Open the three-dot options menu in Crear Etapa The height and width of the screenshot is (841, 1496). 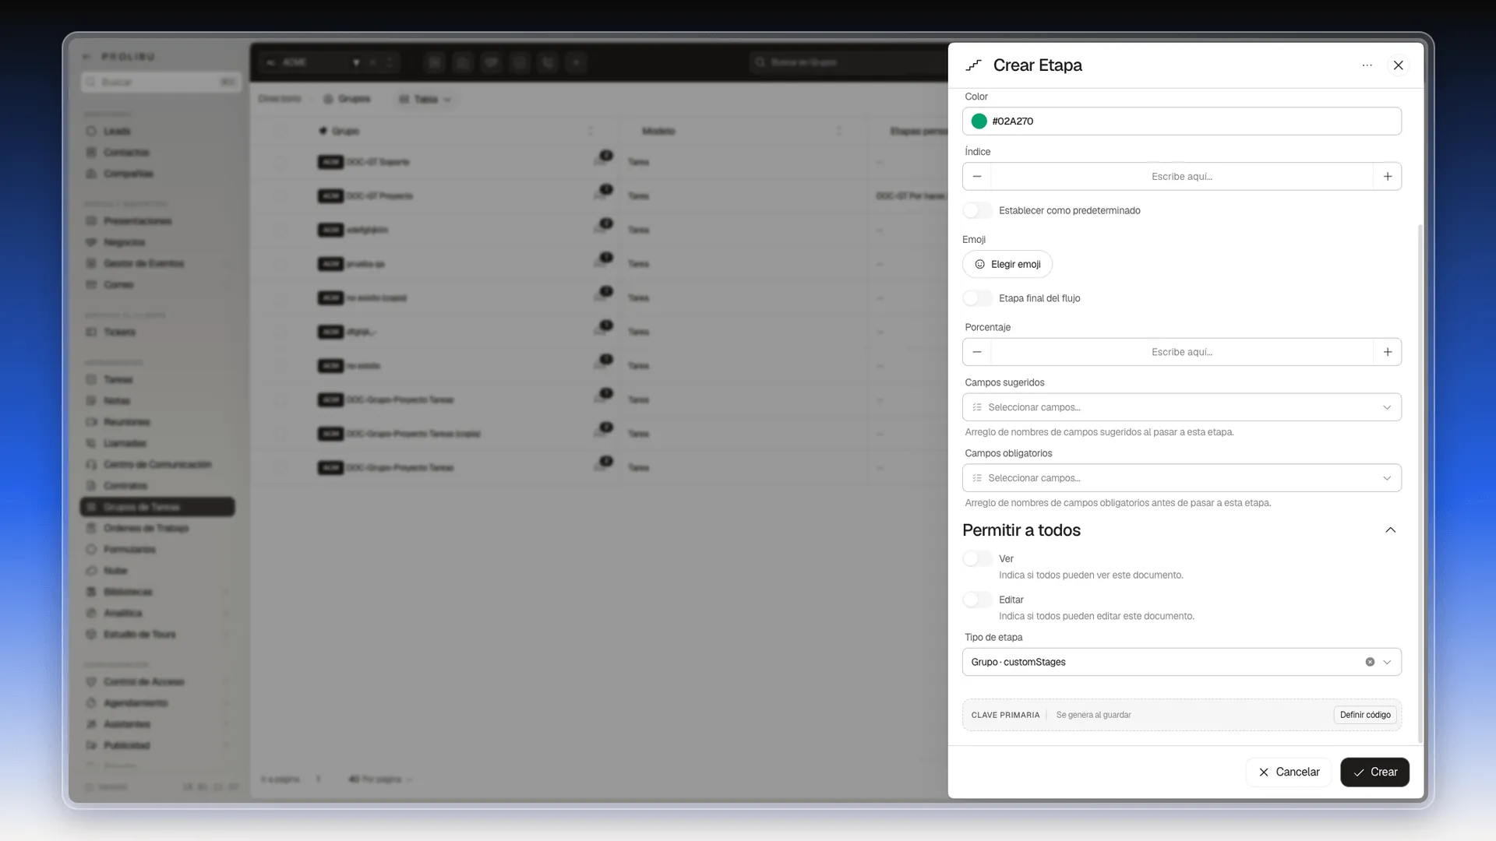tap(1367, 65)
